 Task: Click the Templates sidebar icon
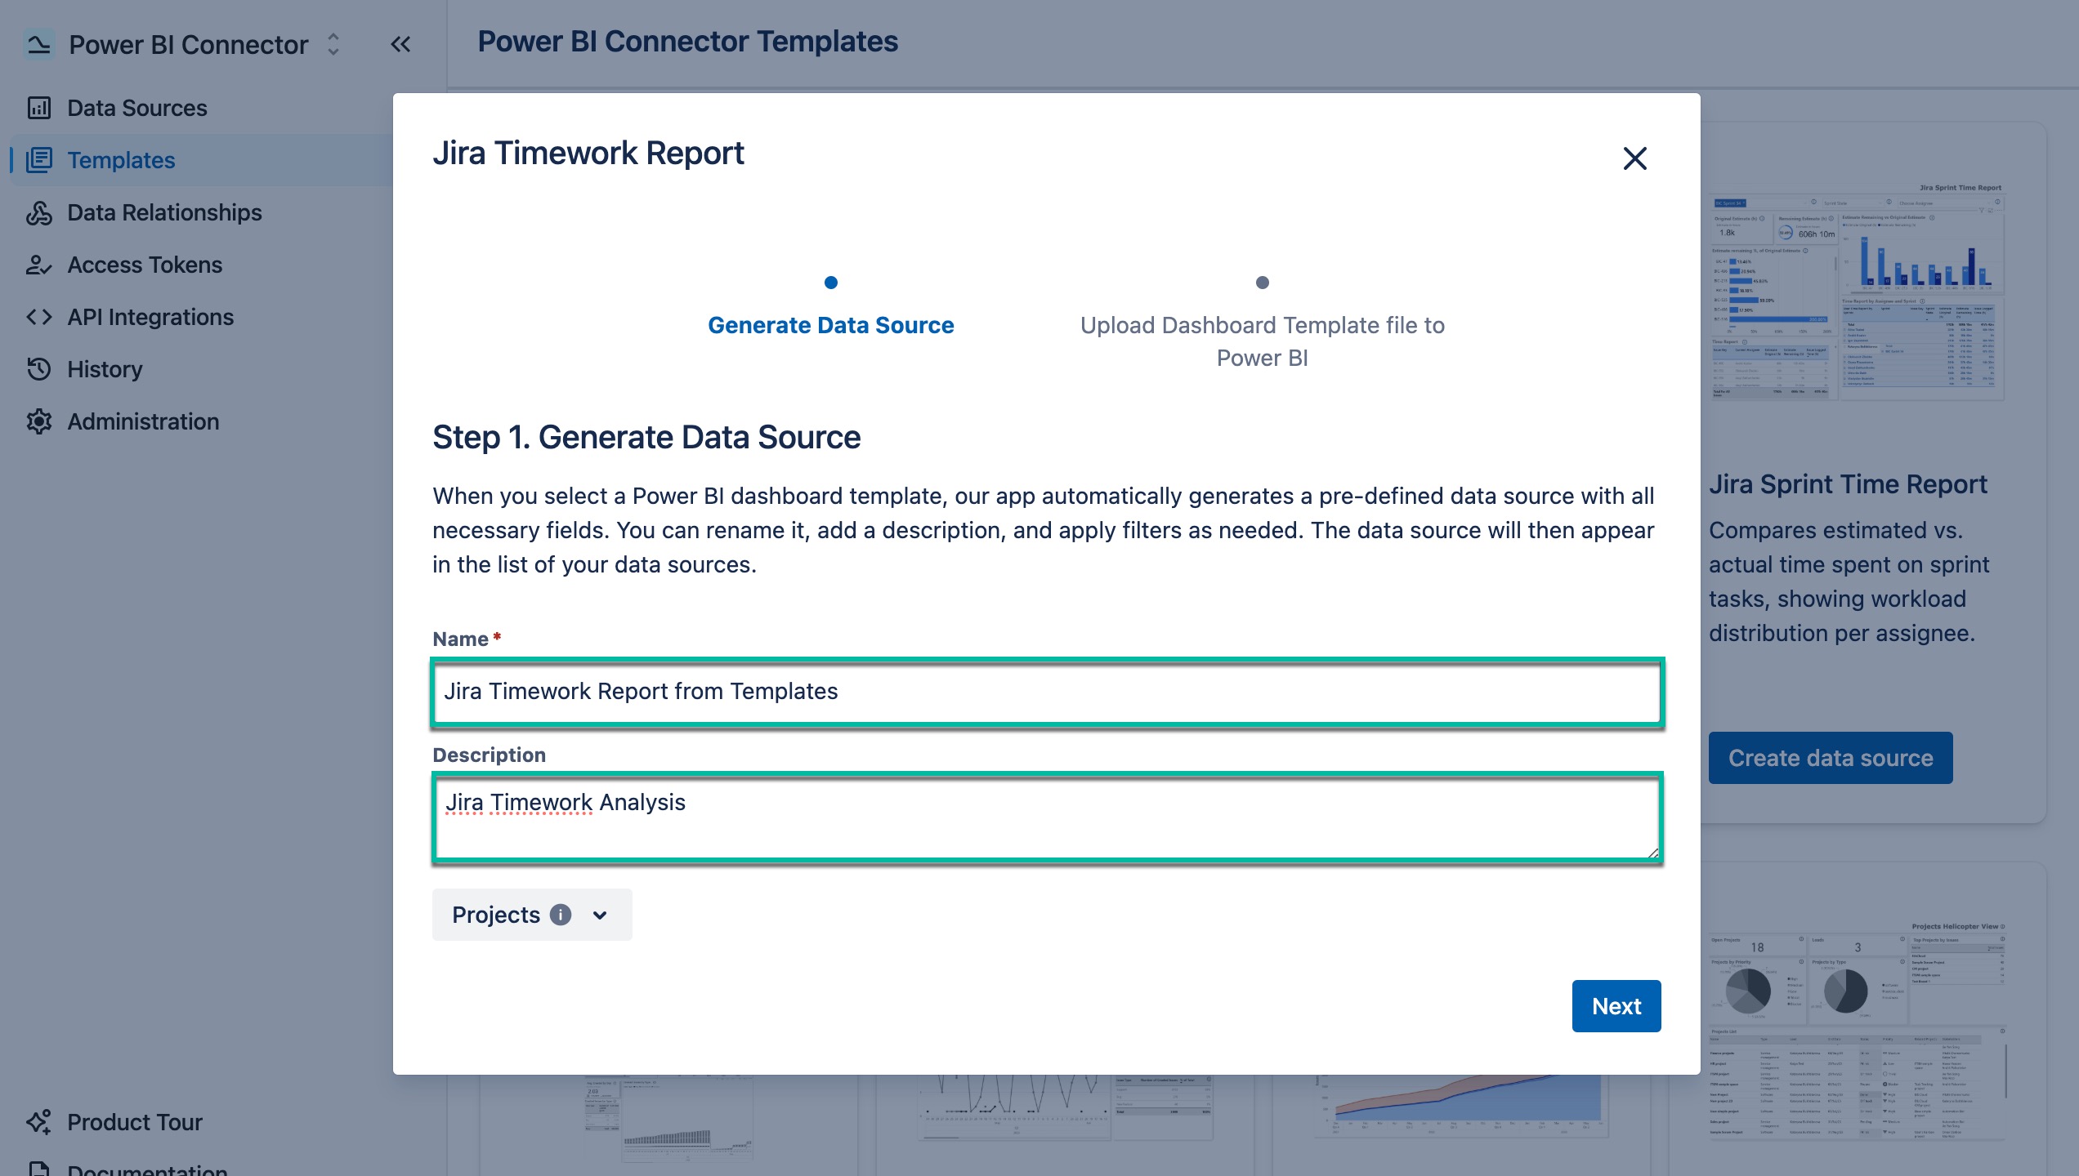coord(39,160)
